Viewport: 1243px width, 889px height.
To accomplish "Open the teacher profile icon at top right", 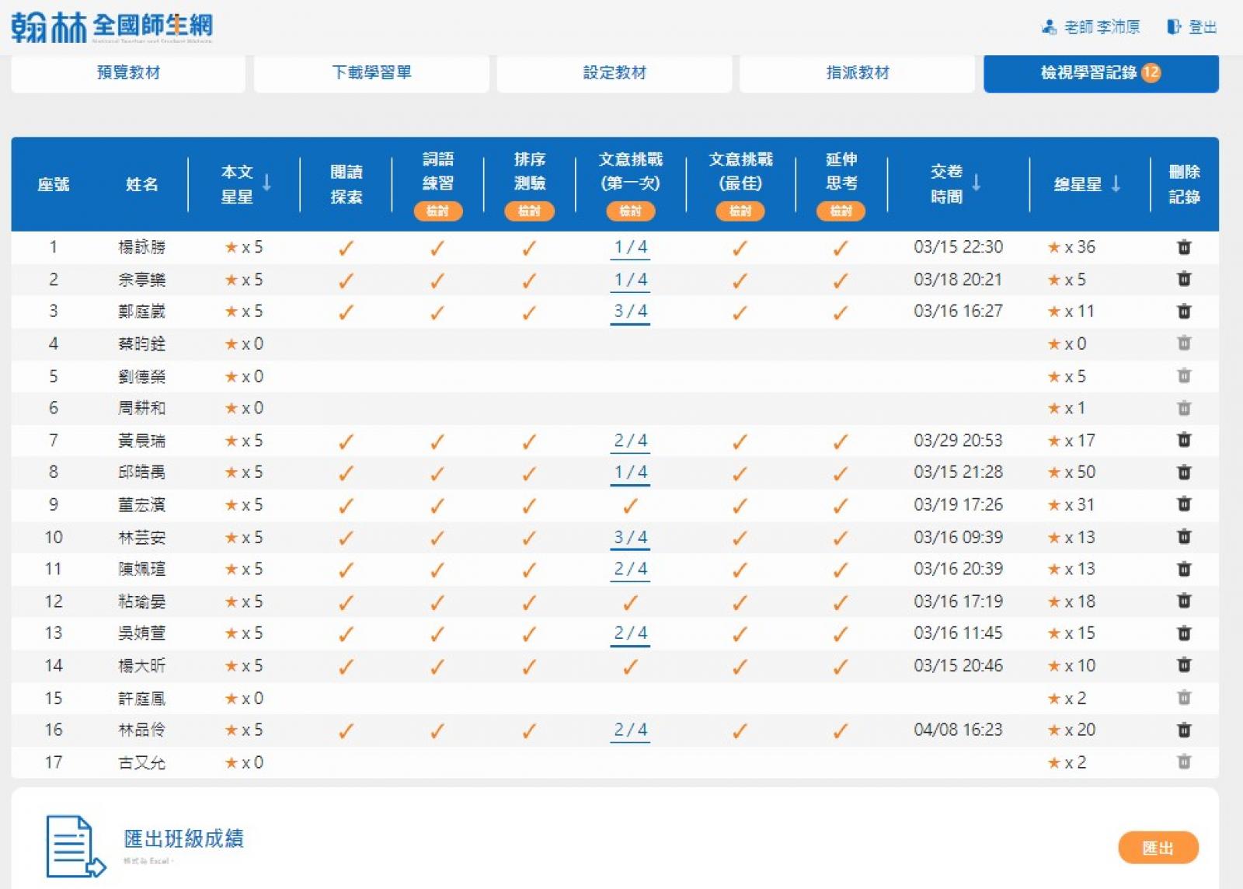I will click(1049, 27).
